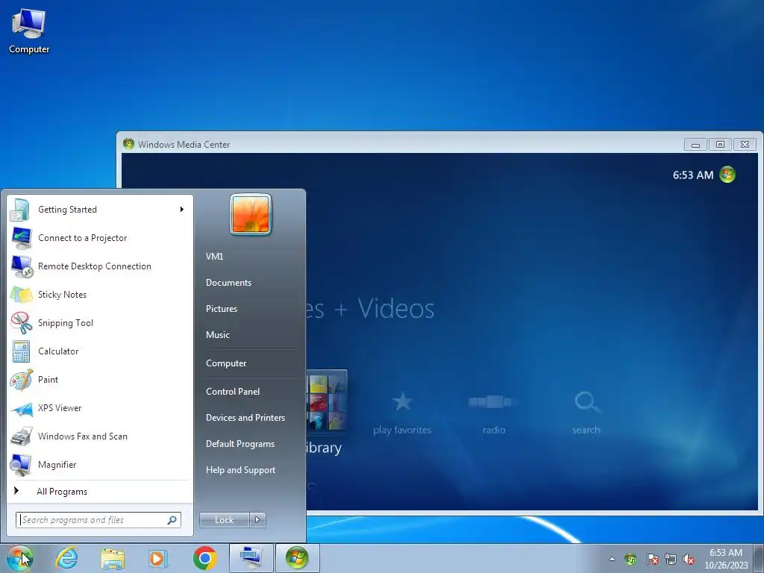The image size is (764, 573).
Task: Click the green Media Center logo button
Action: 727,175
